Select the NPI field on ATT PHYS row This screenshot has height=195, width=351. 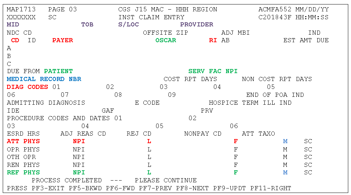[x=79, y=141]
